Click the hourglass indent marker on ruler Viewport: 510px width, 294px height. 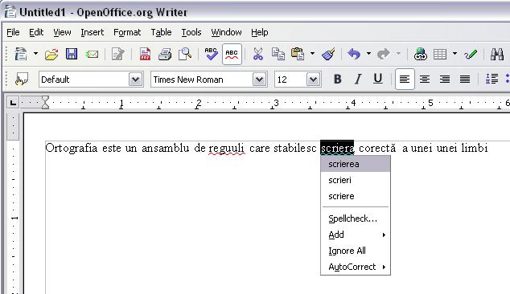point(45,103)
